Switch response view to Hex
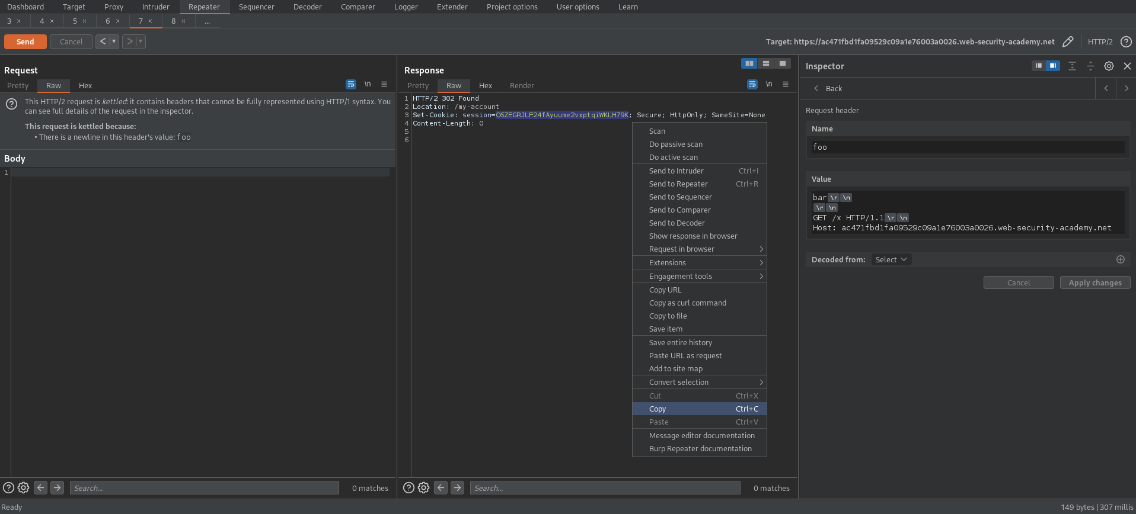The image size is (1136, 514). pyautogui.click(x=486, y=85)
